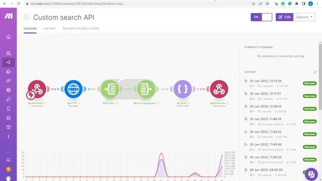This screenshot has height=181, width=322.
Task: Open run 30 Jun 2023, 12:08:10
Action: click(x=266, y=106)
